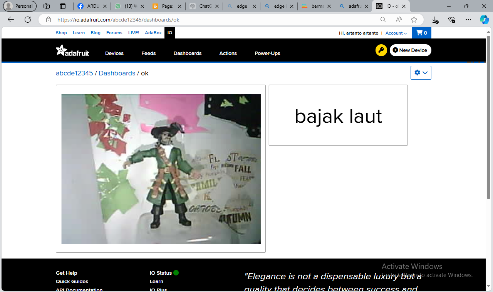
Task: Click the read aloud icon
Action: [399, 20]
